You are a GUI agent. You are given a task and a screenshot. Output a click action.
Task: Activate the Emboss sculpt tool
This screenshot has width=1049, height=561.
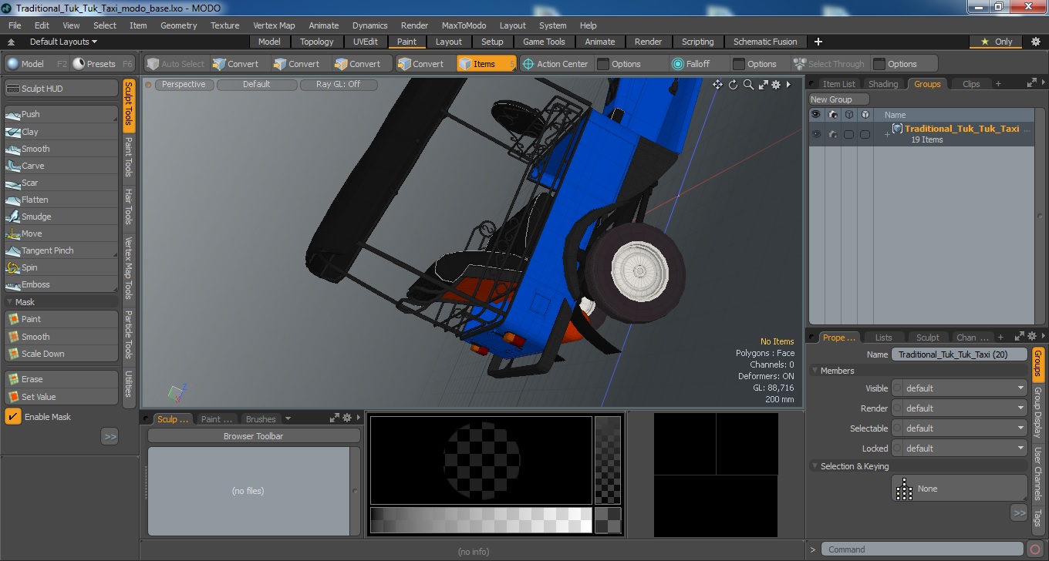pos(62,284)
